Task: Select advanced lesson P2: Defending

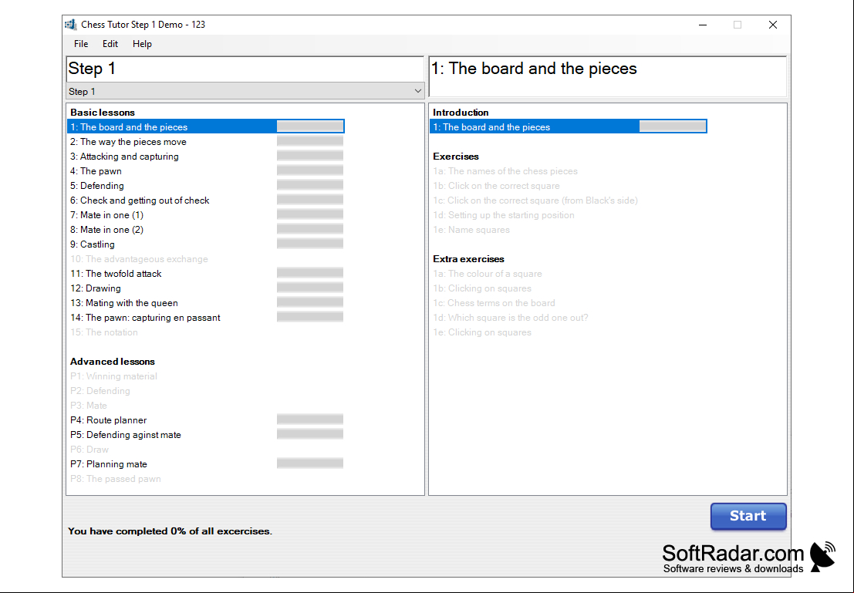Action: pyautogui.click(x=100, y=391)
